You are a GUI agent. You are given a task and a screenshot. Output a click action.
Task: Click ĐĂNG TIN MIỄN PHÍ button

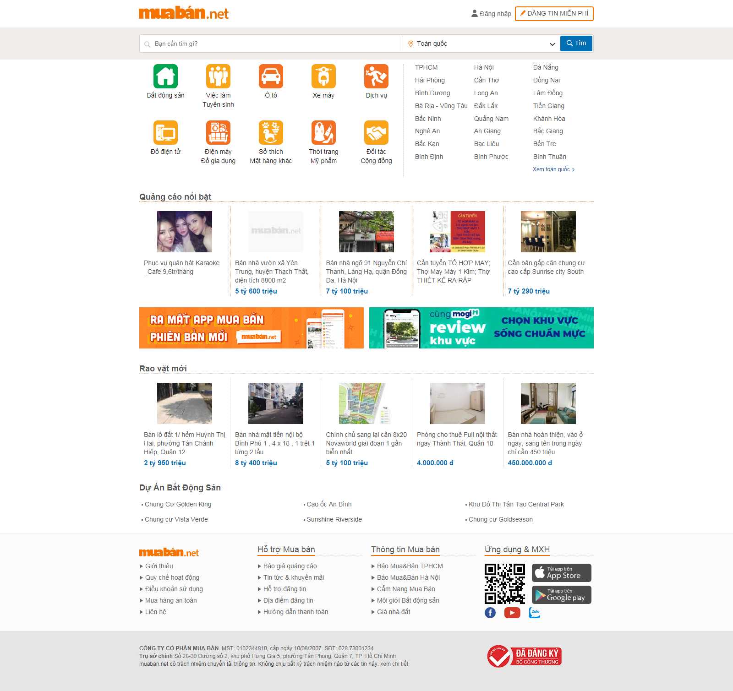[554, 14]
